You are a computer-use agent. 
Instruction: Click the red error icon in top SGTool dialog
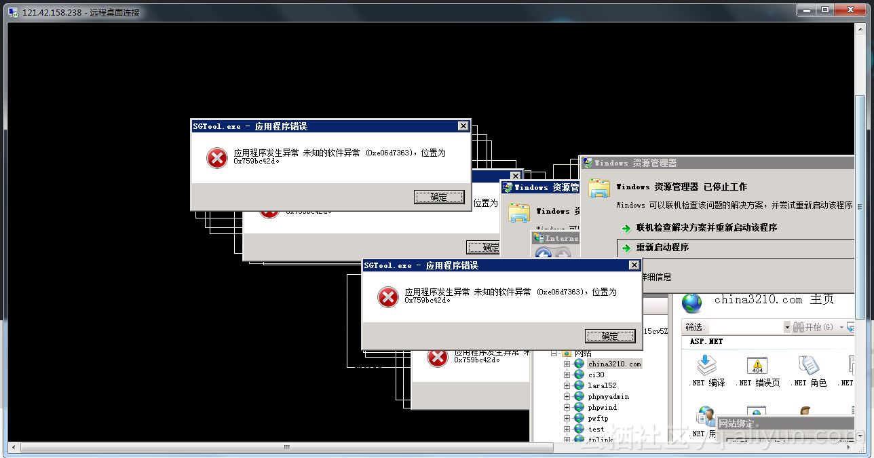[217, 157]
